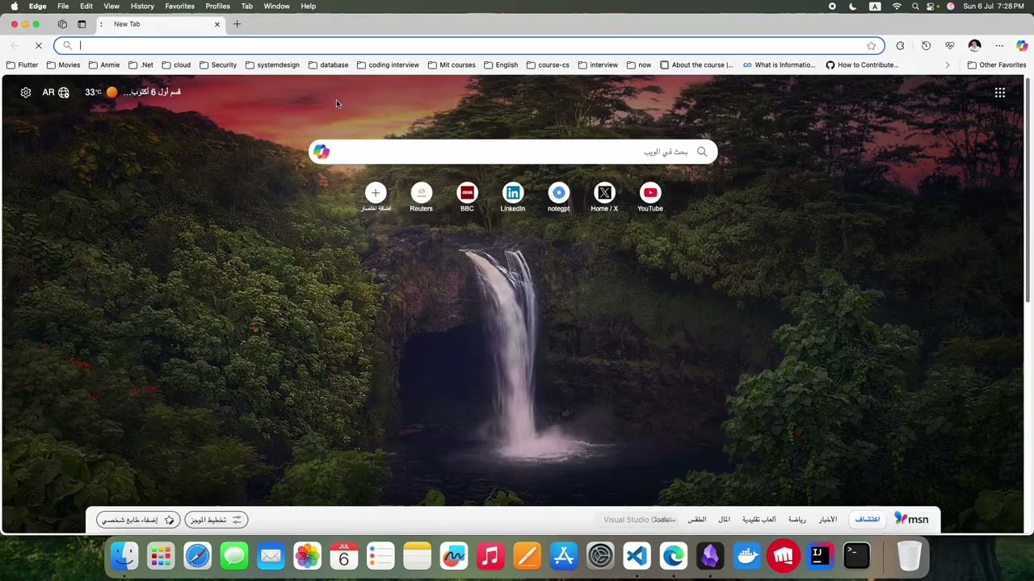This screenshot has width=1034, height=581.
Task: Open the apps grid launcher icon
Action: [x=1000, y=92]
